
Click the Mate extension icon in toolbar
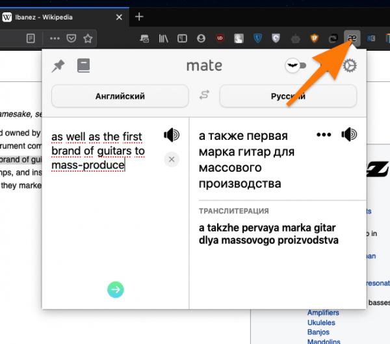coord(352,38)
